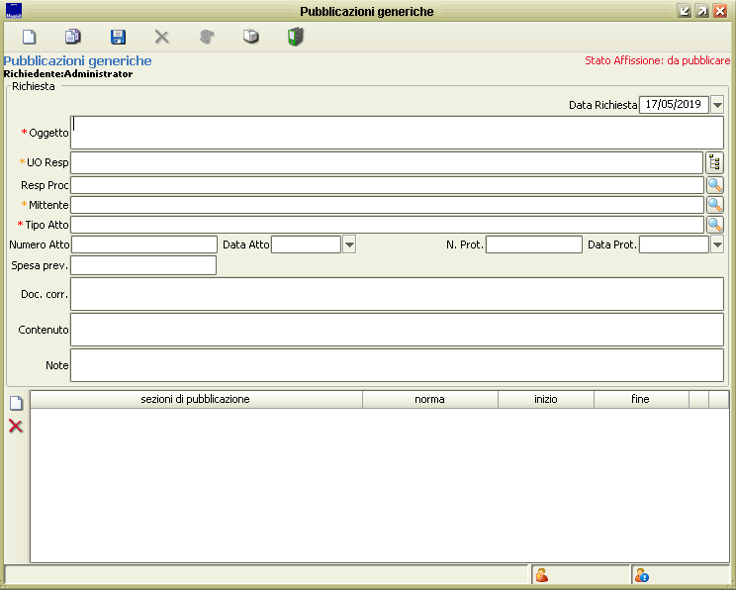This screenshot has width=736, height=590.
Task: Click the Numero Atto input field
Action: [144, 245]
